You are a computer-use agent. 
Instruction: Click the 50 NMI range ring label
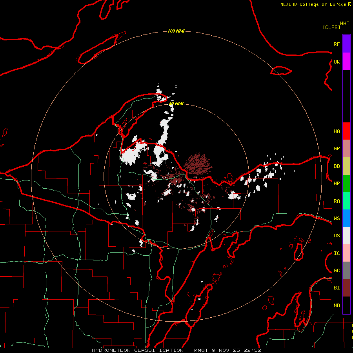click(x=176, y=104)
